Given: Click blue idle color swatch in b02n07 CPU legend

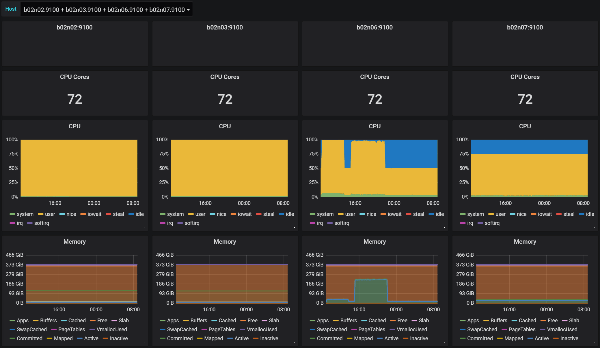Looking at the screenshot, I should (x=582, y=214).
